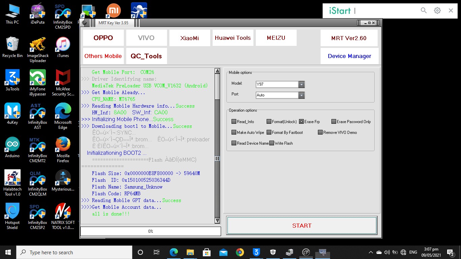Toggle the Format(Unlock) checkbox
461x259 pixels.
click(x=269, y=122)
